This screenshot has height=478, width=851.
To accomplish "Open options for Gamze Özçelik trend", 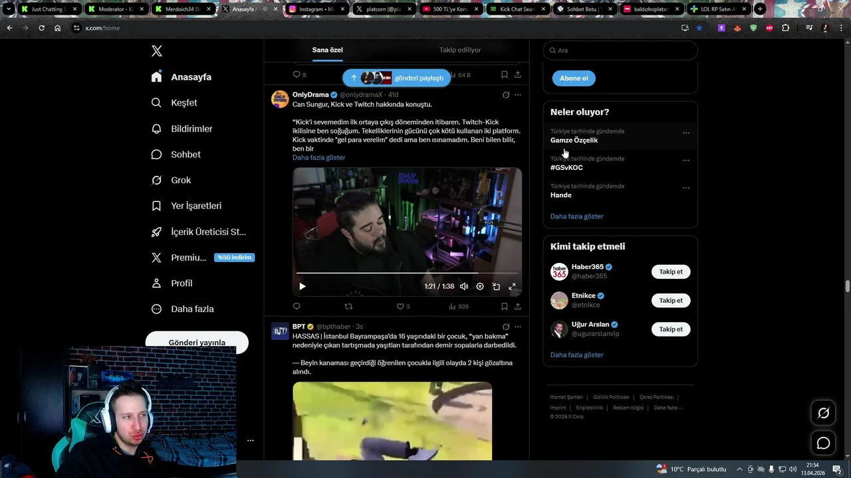I will pos(686,133).
